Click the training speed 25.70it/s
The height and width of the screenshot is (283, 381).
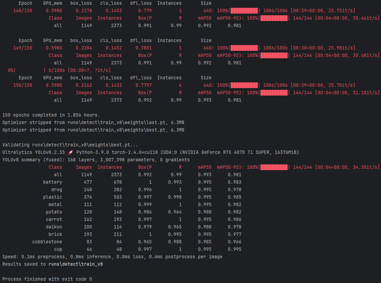pos(341,85)
